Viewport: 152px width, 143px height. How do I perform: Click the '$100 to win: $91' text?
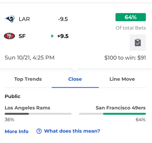click(125, 58)
